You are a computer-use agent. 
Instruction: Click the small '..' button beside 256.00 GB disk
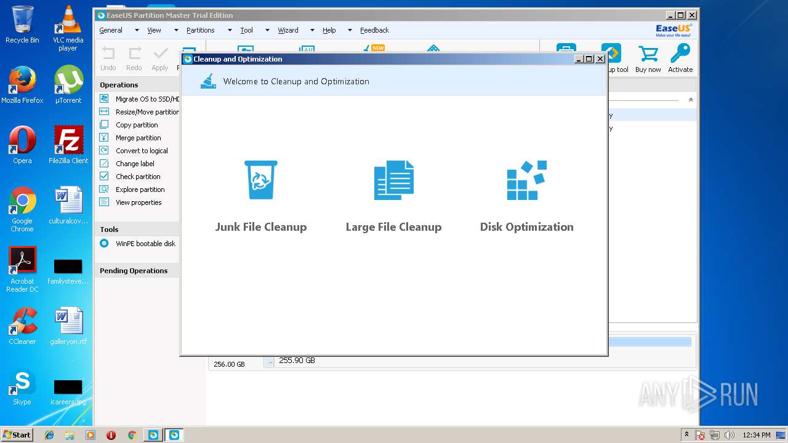click(269, 362)
